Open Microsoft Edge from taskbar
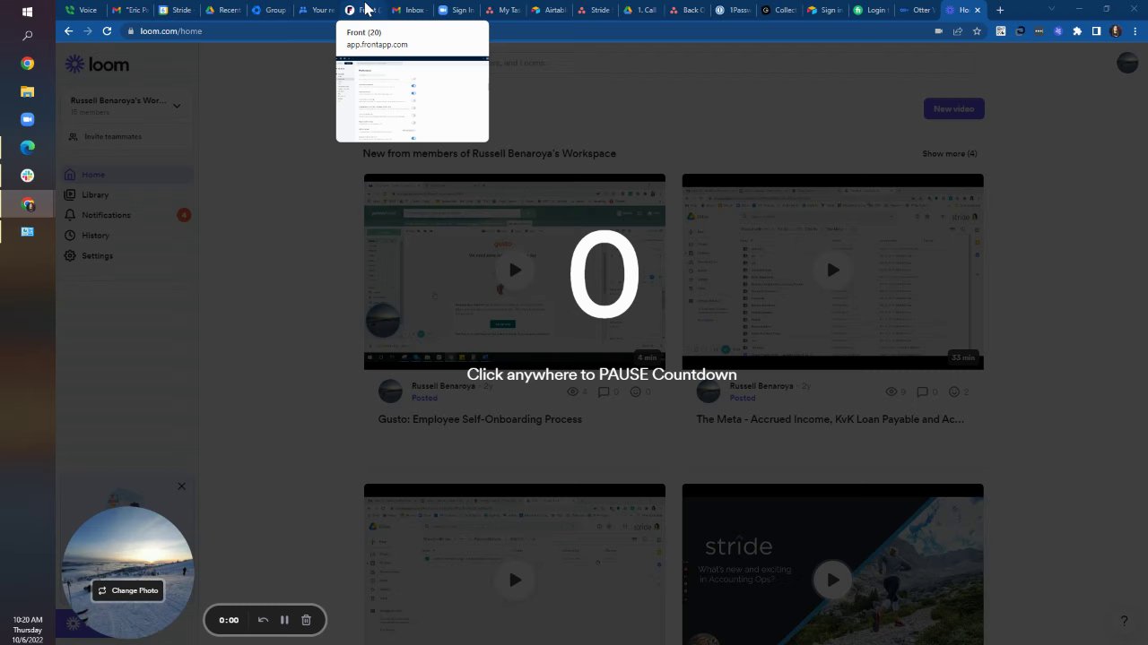This screenshot has height=645, width=1148. coord(27,147)
